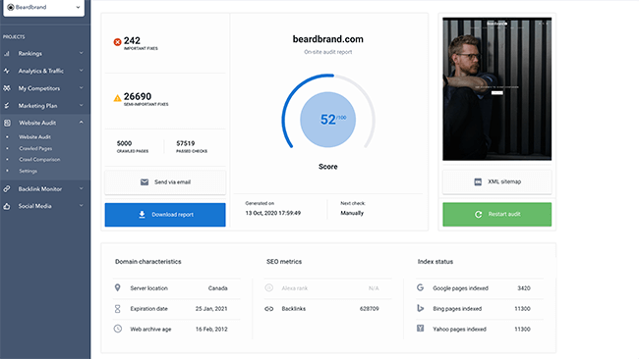Click the Social Media thumbs-up icon
The width and height of the screenshot is (639, 359).
(7, 206)
